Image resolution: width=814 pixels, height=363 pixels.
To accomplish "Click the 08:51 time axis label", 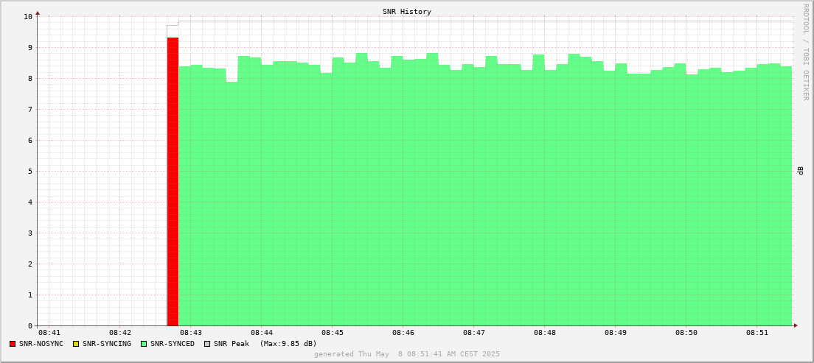I will 757,332.
